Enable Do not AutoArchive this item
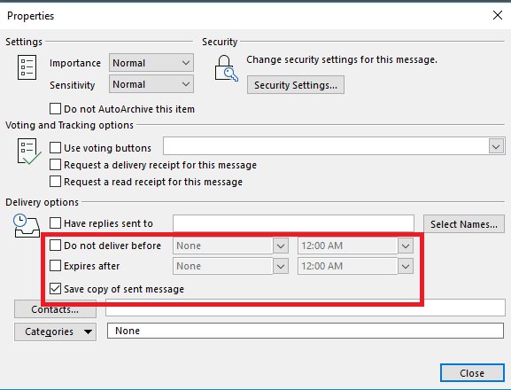 click(55, 109)
